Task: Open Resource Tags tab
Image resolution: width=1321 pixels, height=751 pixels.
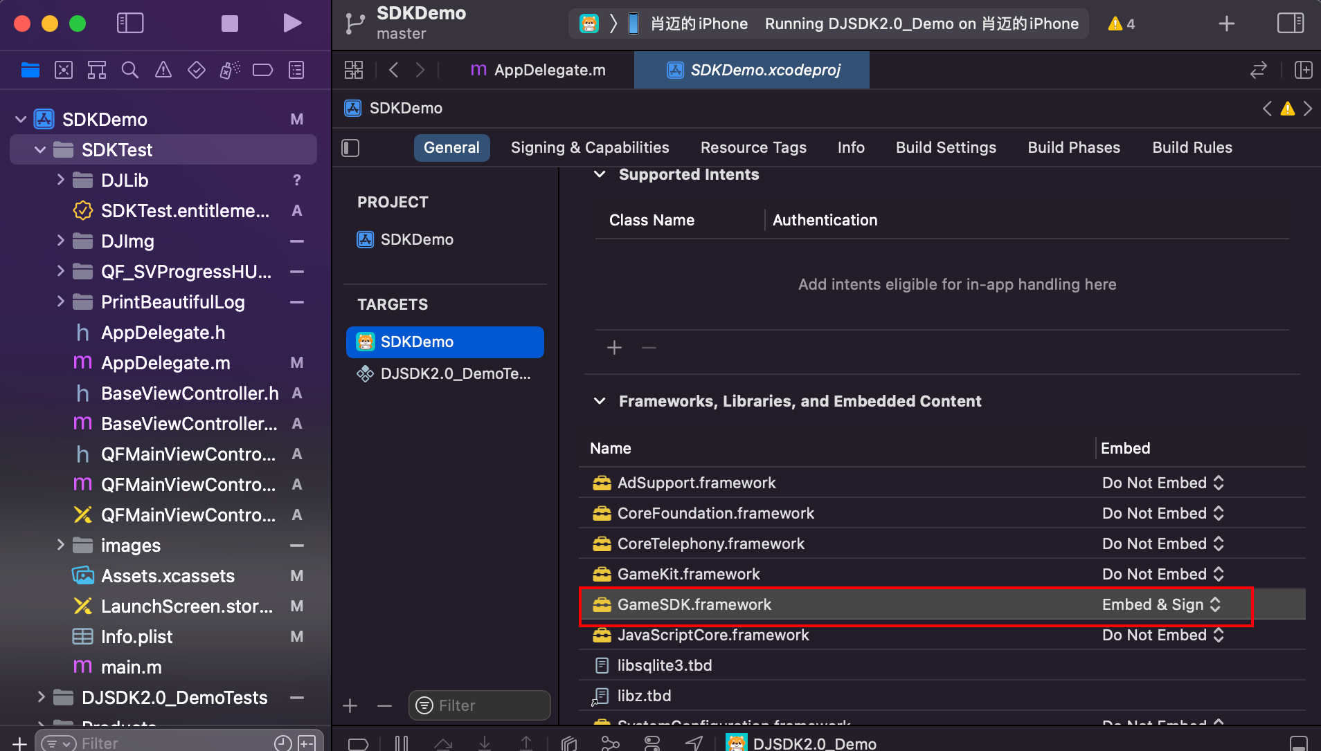Action: tap(753, 148)
